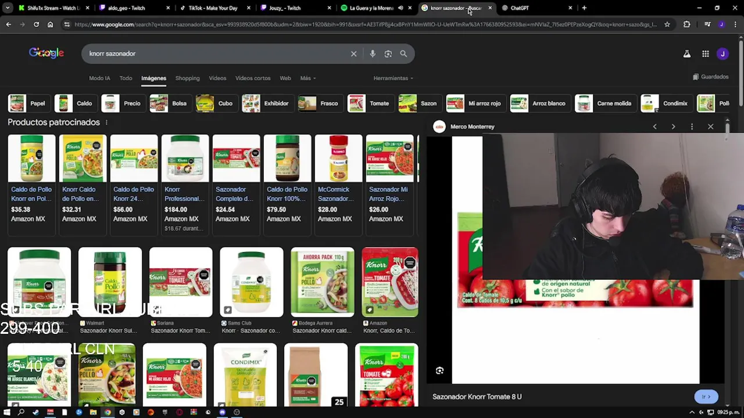Expand the Más search filter menu

(308, 78)
